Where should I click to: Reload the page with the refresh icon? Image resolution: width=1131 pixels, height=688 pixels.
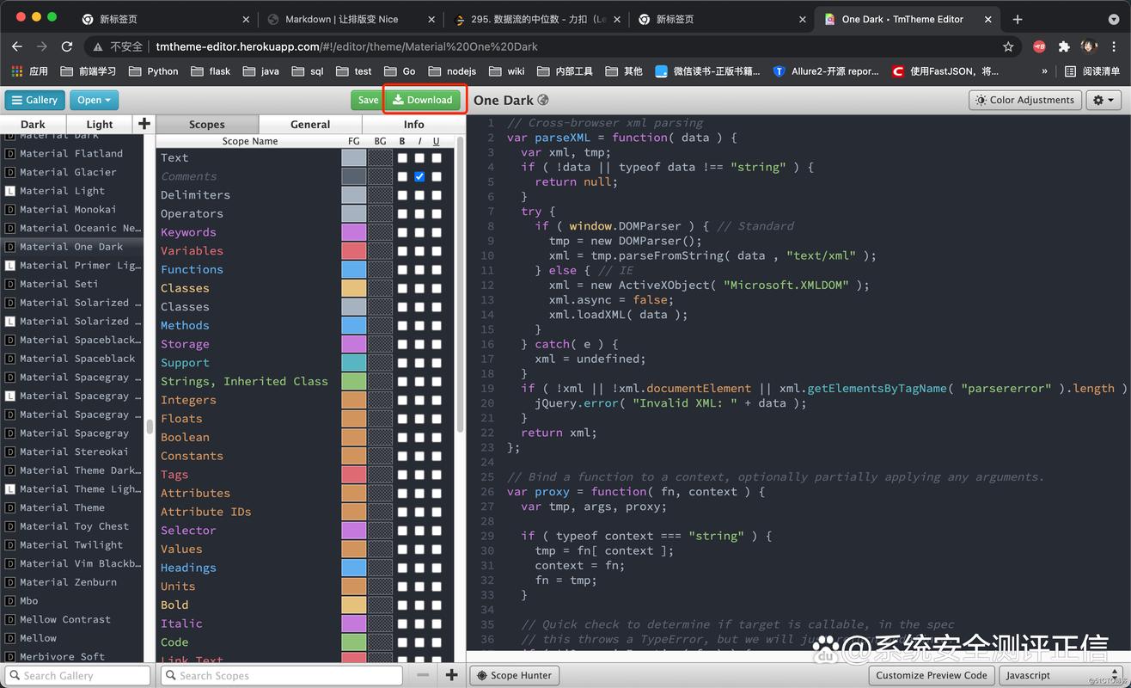[67, 46]
